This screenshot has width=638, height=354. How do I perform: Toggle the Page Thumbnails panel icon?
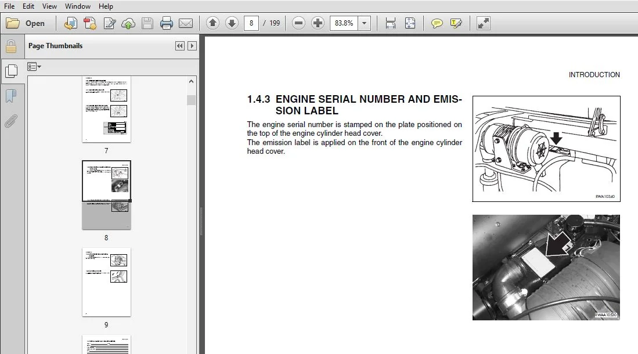[x=12, y=71]
